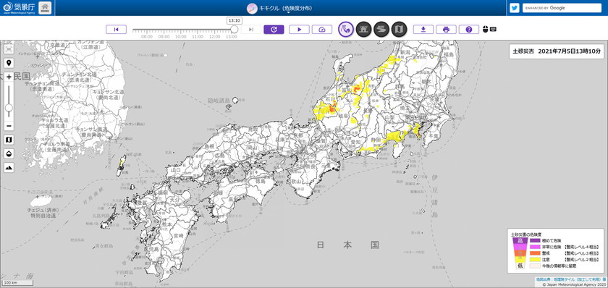This screenshot has width=608, height=288.
Task: Download the current map image
Action: (423, 30)
